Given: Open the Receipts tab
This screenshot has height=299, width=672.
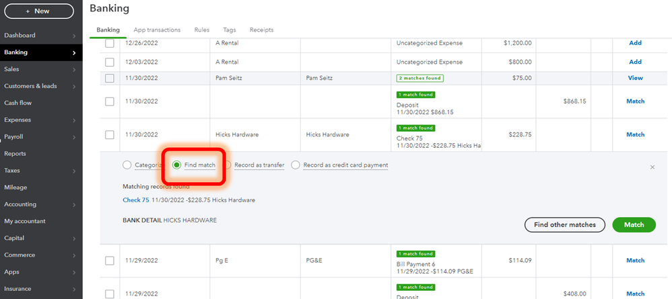Looking at the screenshot, I should tap(261, 30).
